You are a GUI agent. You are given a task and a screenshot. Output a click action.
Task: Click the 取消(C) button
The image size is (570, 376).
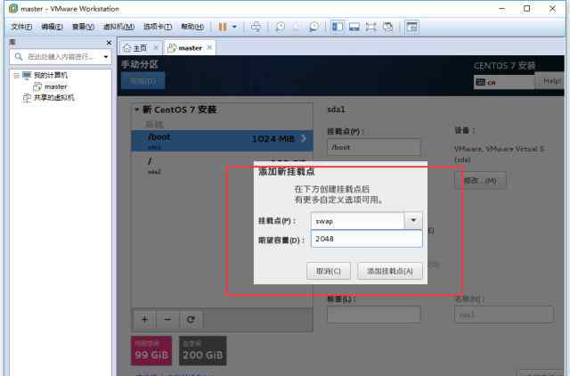pos(329,271)
